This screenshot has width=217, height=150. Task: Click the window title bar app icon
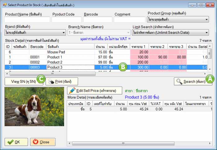(x=3, y=5)
